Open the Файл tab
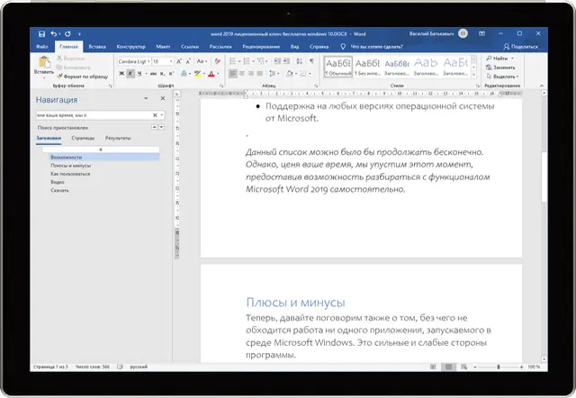 coord(42,47)
